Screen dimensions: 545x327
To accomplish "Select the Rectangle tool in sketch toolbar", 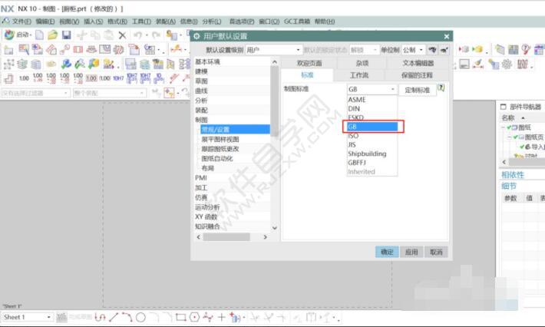I will click(x=180, y=317).
